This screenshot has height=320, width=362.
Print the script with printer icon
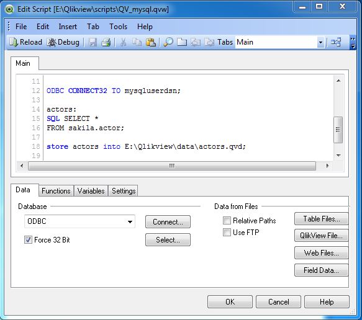tap(106, 42)
